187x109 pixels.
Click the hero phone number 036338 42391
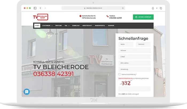tap(53, 74)
